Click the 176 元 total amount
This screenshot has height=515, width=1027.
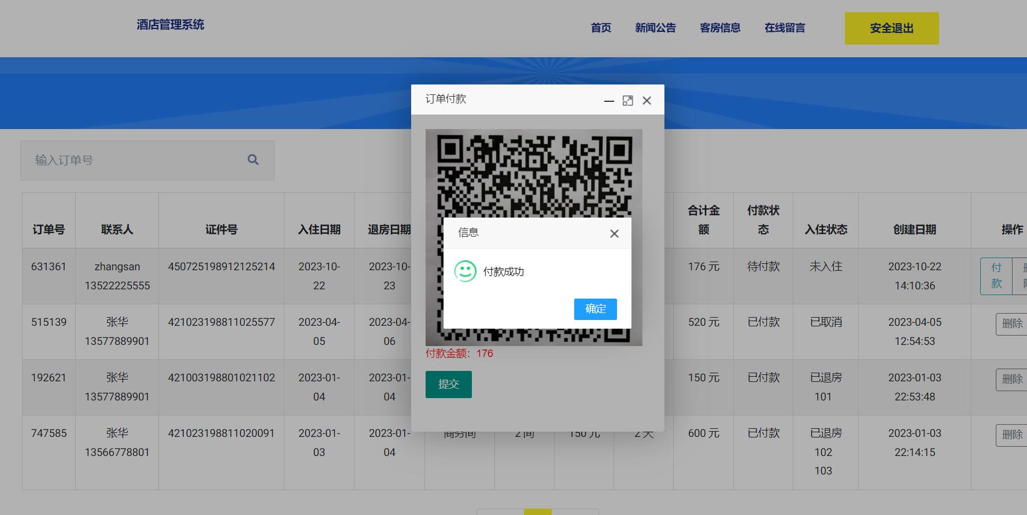(704, 267)
